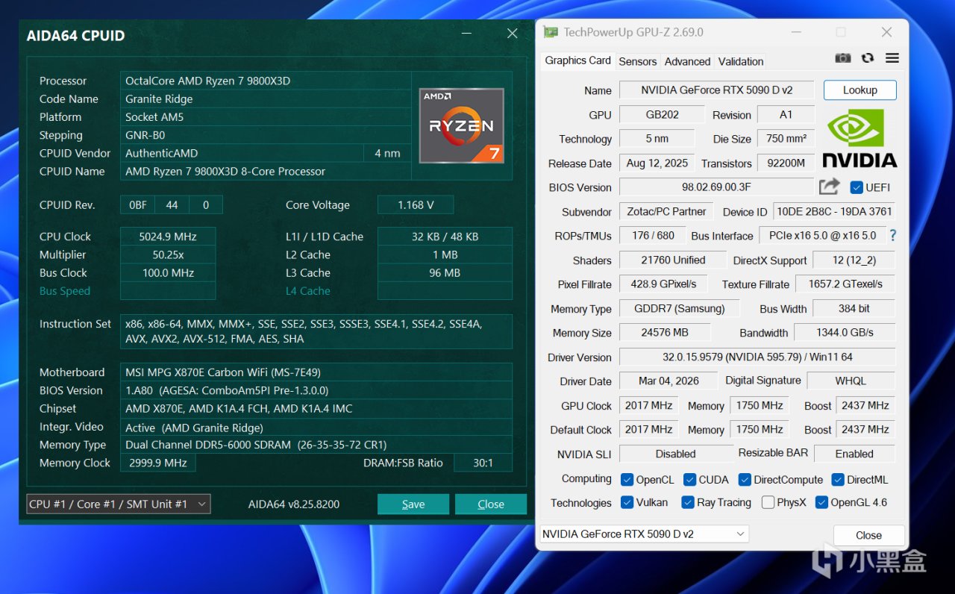Click the Revision value A1
Viewport: 955px width, 594px height.
click(786, 114)
